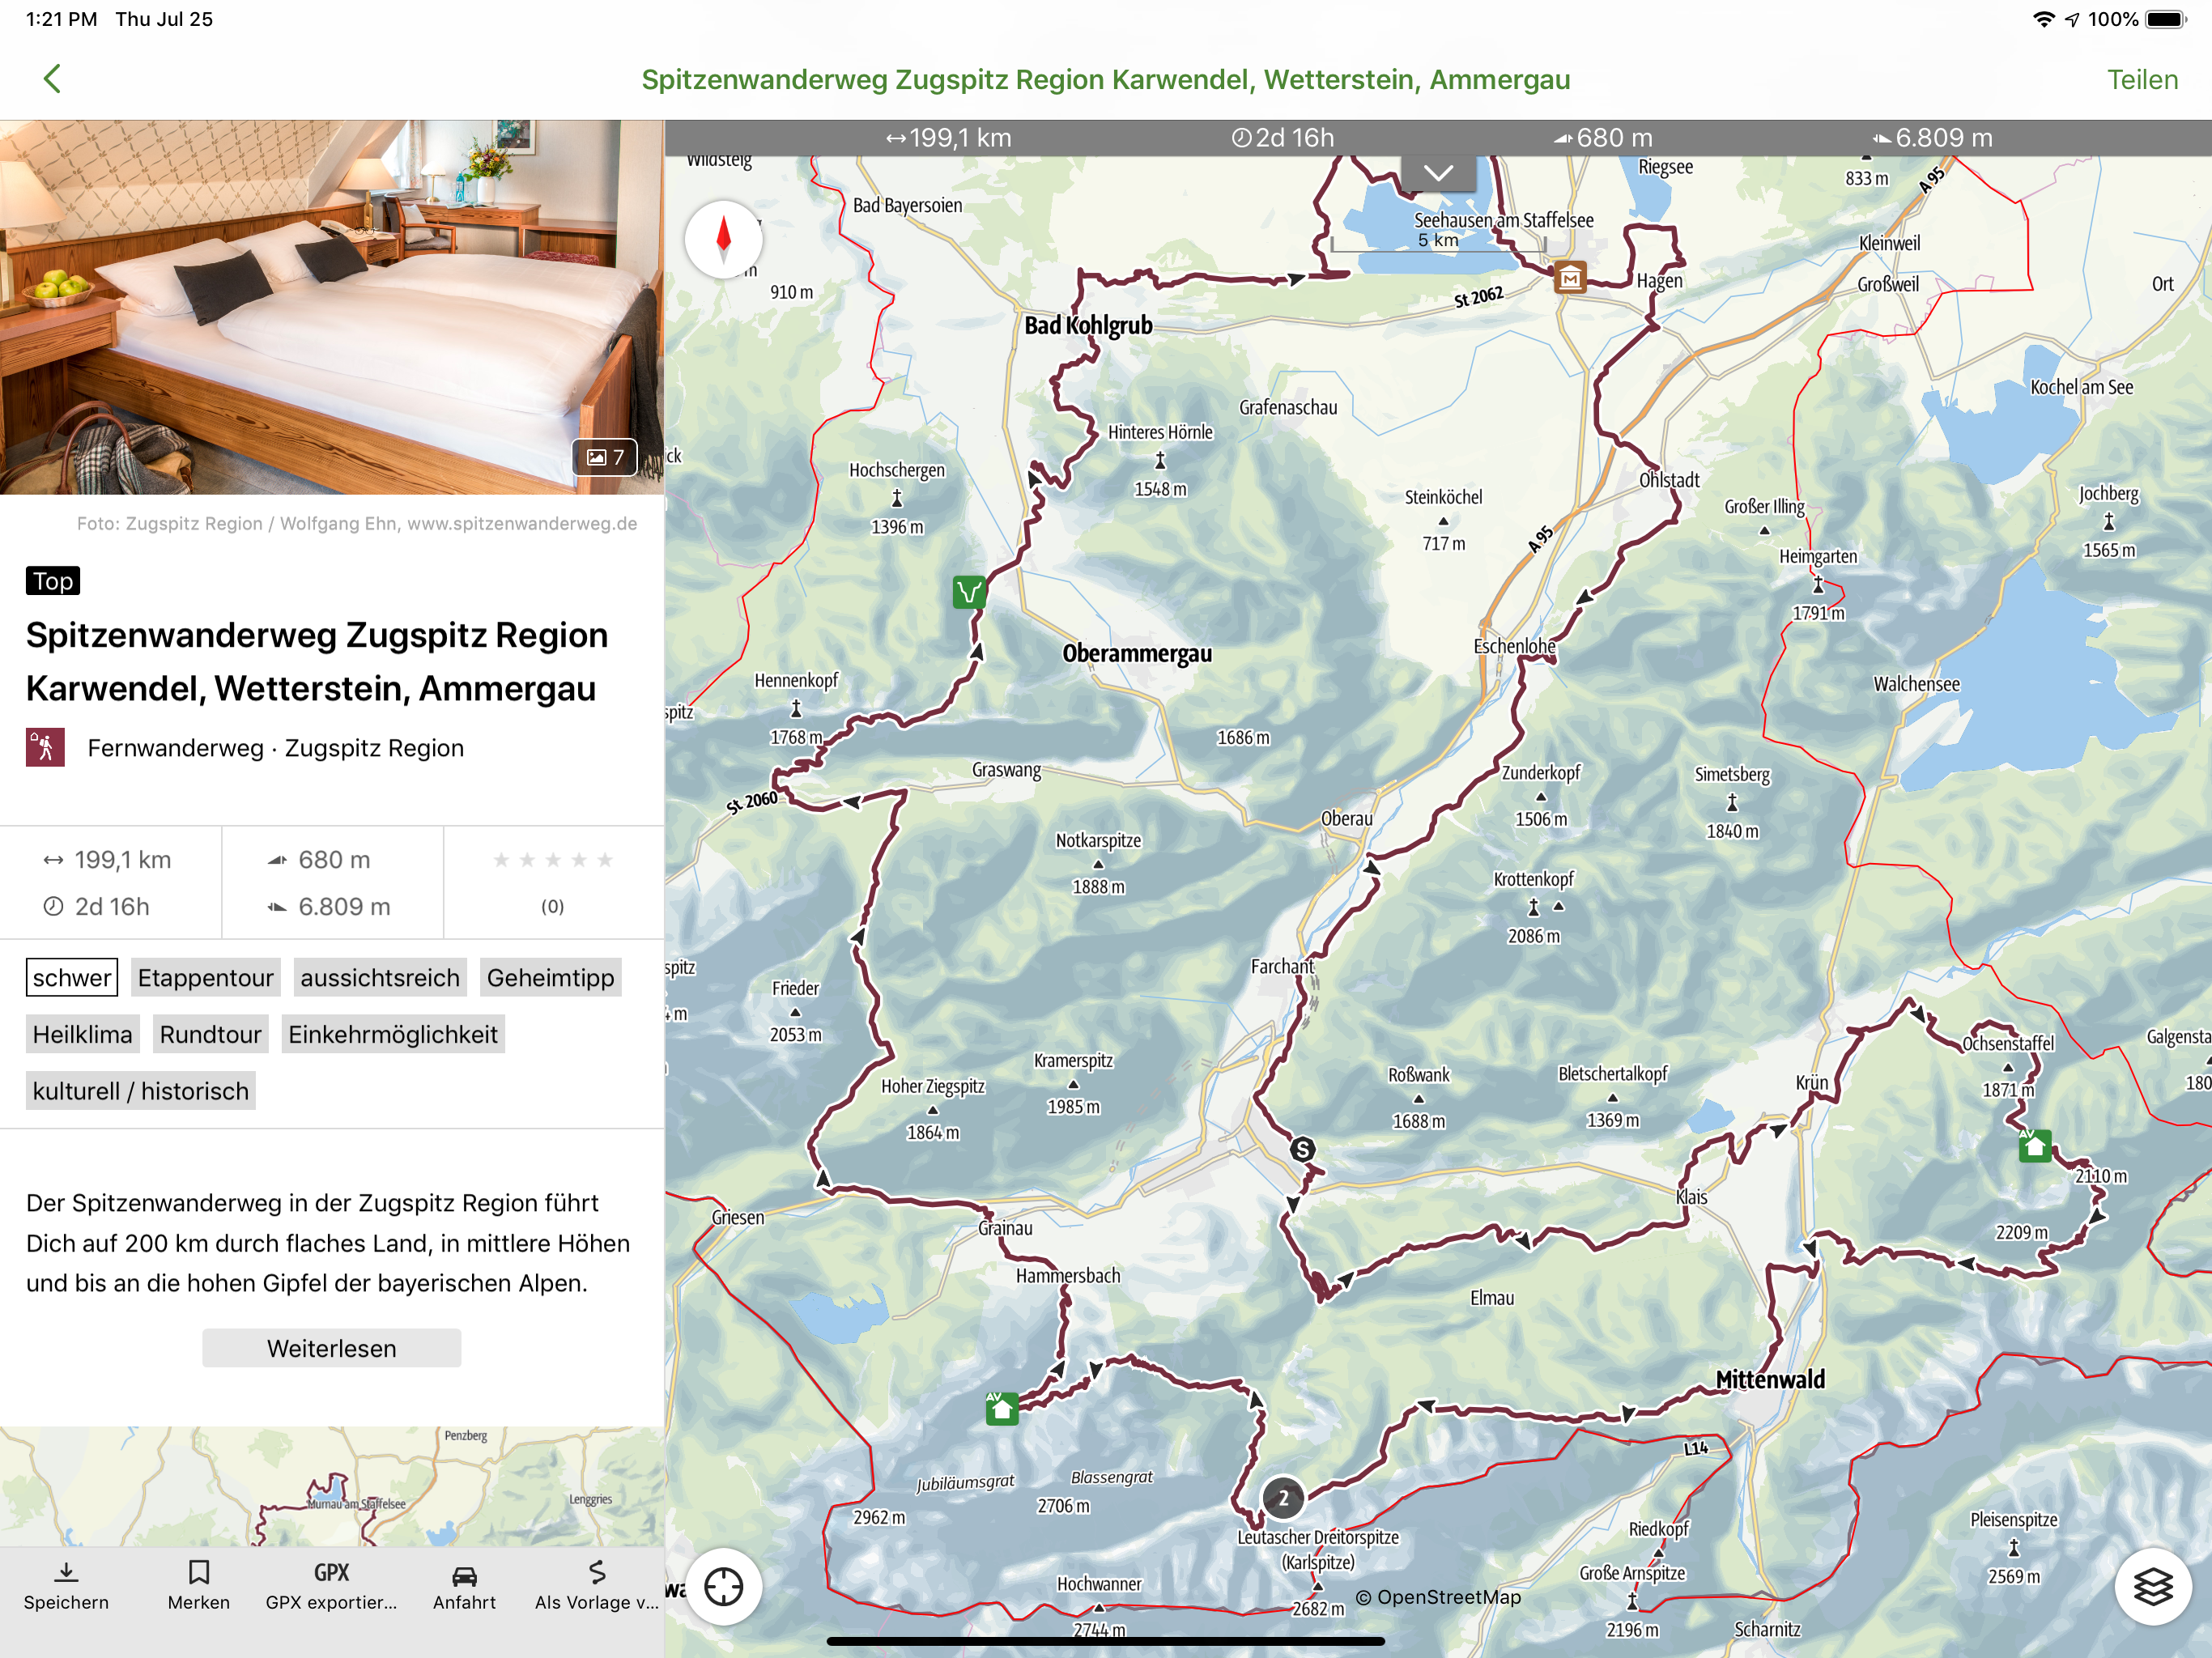Tap Teilen to share tour
2212x1658 pixels.
[x=2141, y=80]
